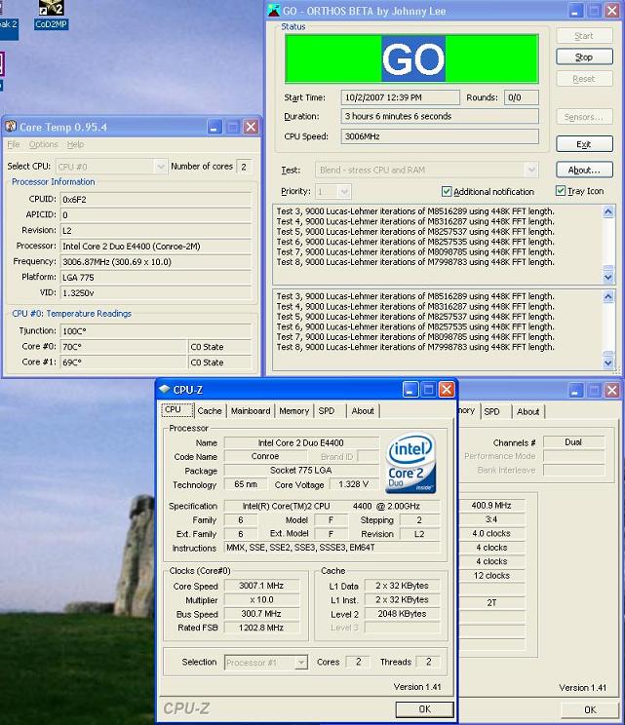Click the Frequency field in Core Temp
Screen dimensions: 625x725
156,262
